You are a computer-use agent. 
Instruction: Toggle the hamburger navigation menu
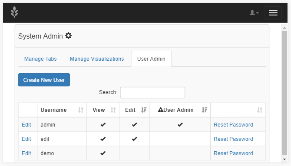(x=273, y=13)
